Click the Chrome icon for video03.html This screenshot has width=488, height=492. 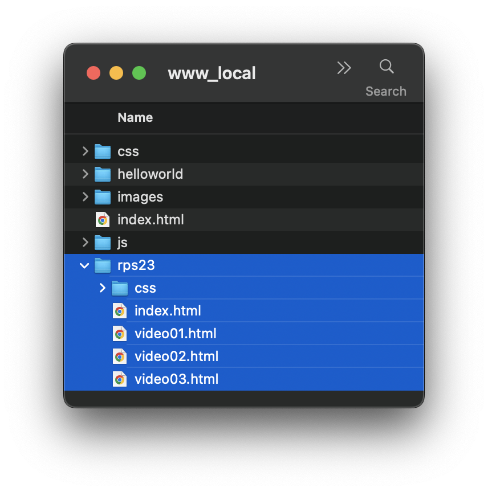(120, 379)
